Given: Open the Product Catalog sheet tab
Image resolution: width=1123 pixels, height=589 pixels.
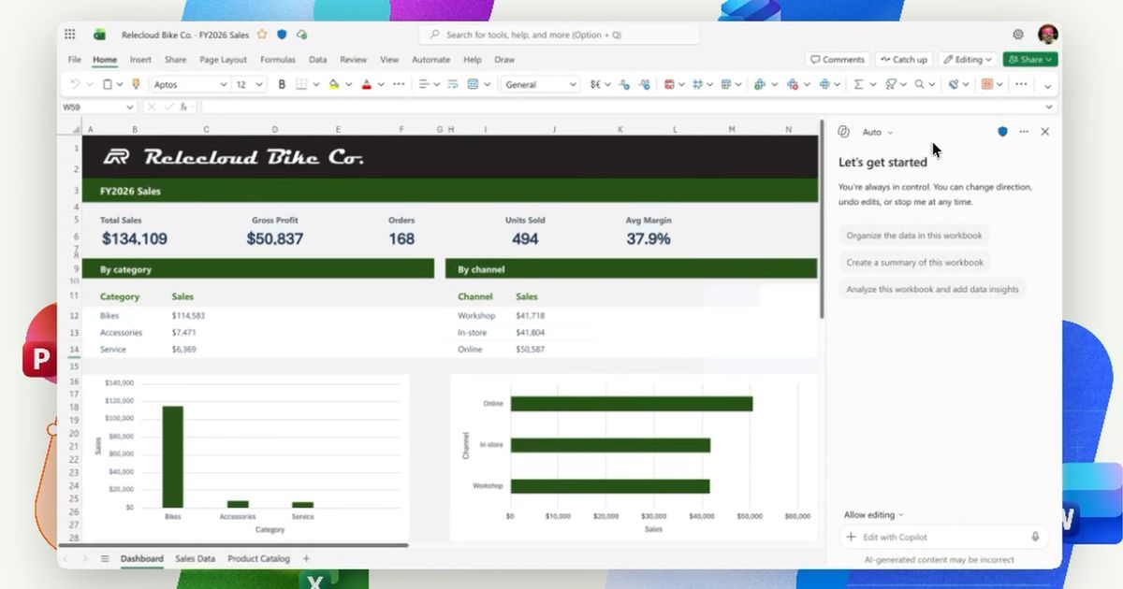Looking at the screenshot, I should [258, 559].
